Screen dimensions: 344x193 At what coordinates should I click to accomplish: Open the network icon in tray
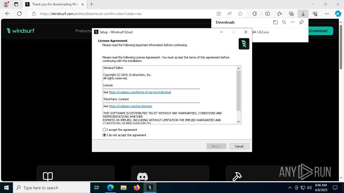pos(303,188)
